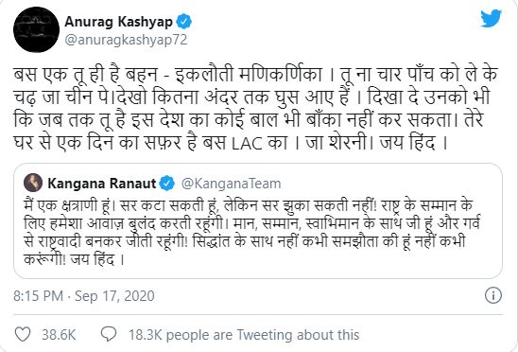The height and width of the screenshot is (352, 518).
Task: Open the tweet info circle icon
Action: (493, 295)
